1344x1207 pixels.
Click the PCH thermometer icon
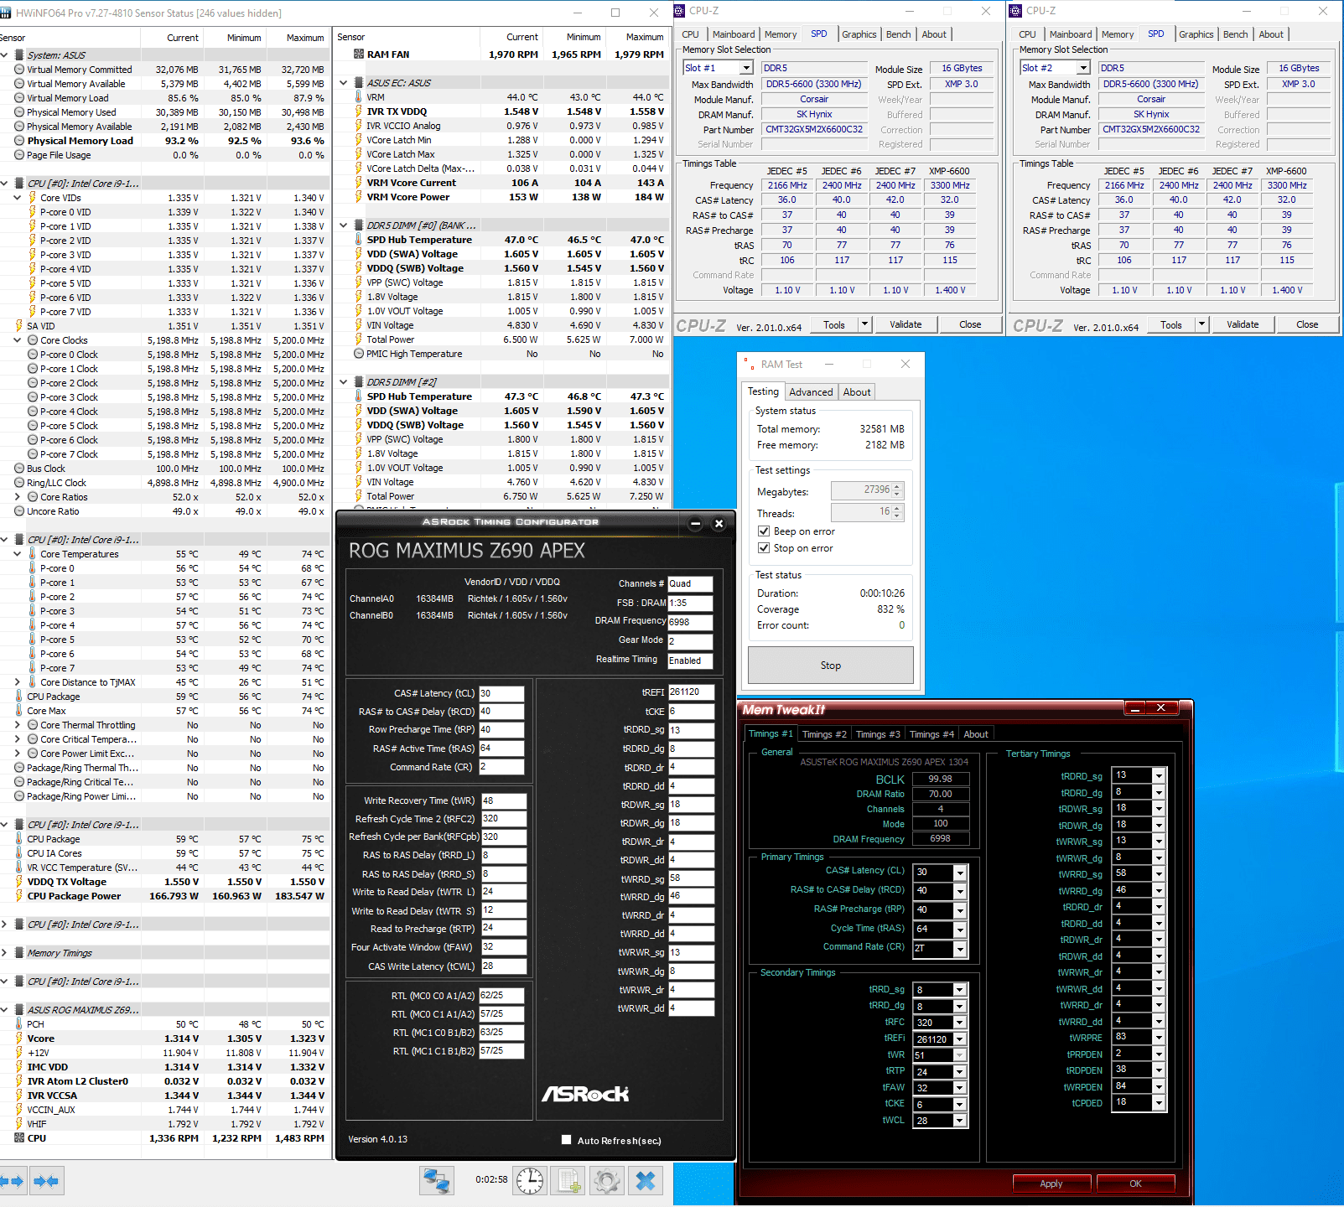[19, 1024]
